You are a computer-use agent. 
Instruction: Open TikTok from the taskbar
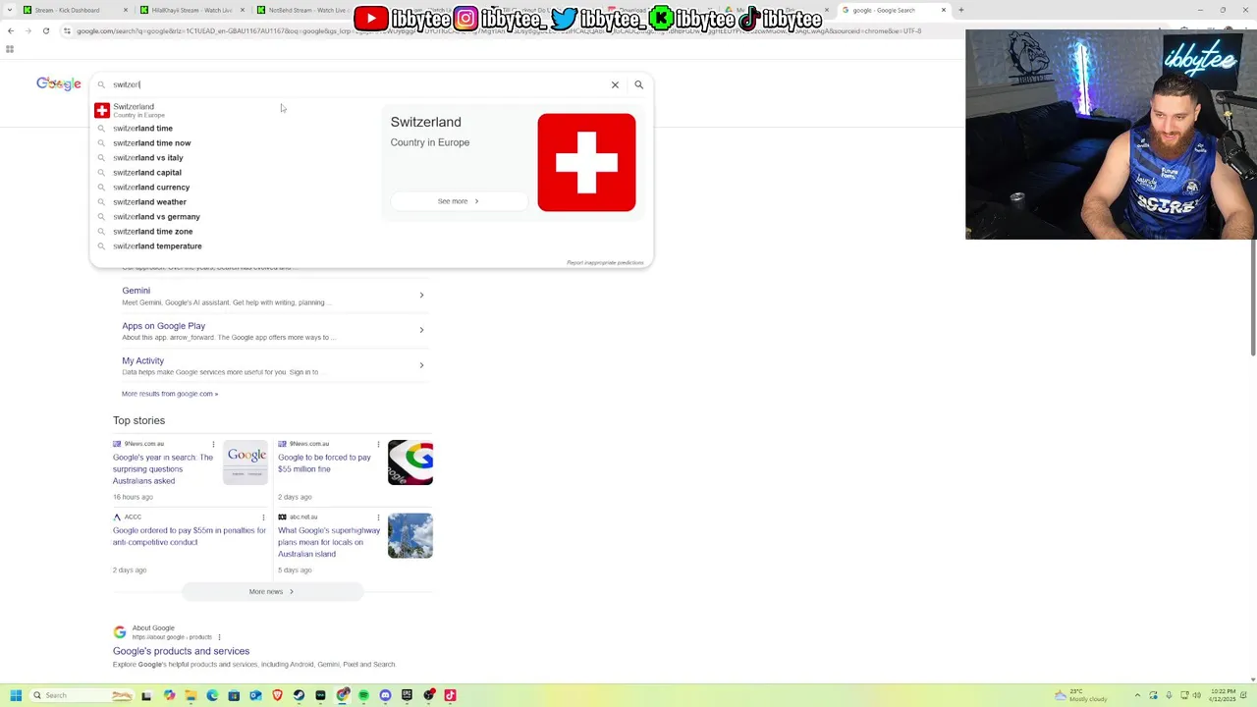[450, 695]
